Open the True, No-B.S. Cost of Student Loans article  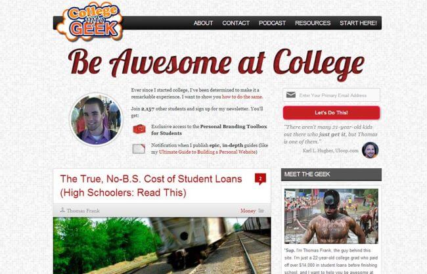(151, 186)
